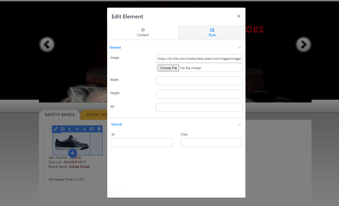Switch to the Content tab
Image resolution: width=339 pixels, height=206 pixels.
tap(143, 32)
